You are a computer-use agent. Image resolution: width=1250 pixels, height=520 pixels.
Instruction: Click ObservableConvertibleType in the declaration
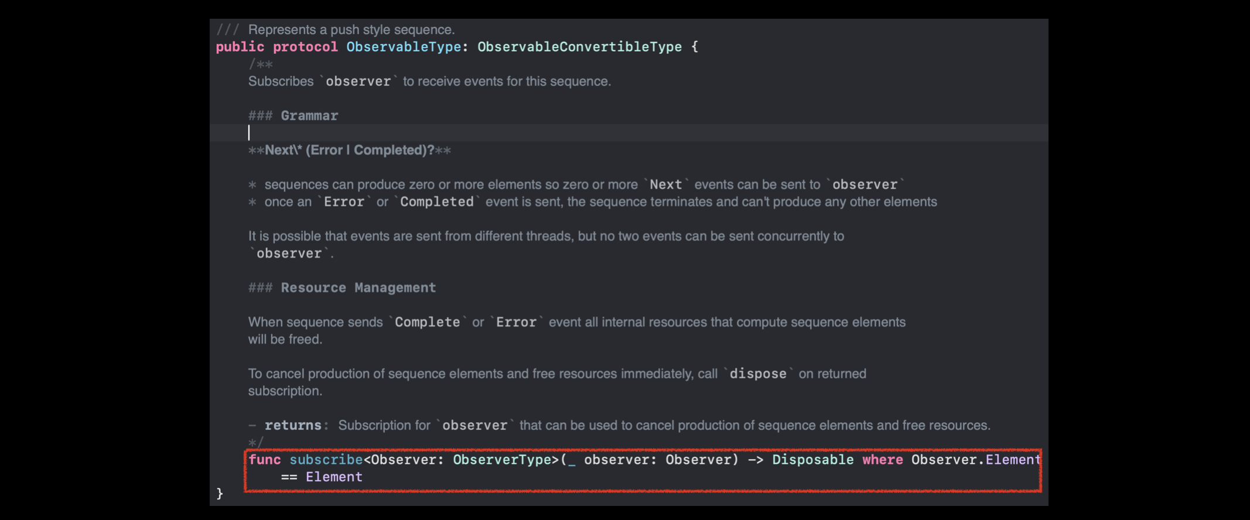(579, 47)
